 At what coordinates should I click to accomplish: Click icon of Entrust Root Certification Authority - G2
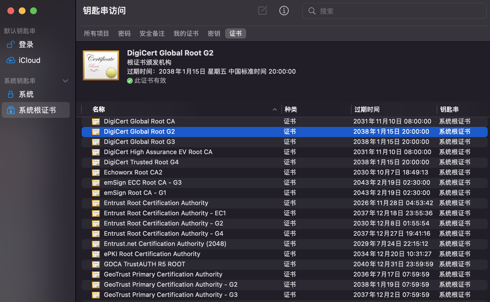pyautogui.click(x=96, y=224)
